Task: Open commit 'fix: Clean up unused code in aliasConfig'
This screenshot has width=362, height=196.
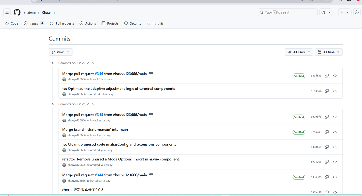Action: [x=119, y=144]
